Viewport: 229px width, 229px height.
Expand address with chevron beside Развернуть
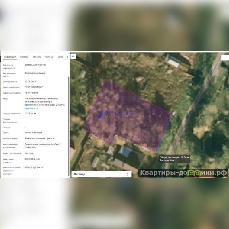[37, 108]
